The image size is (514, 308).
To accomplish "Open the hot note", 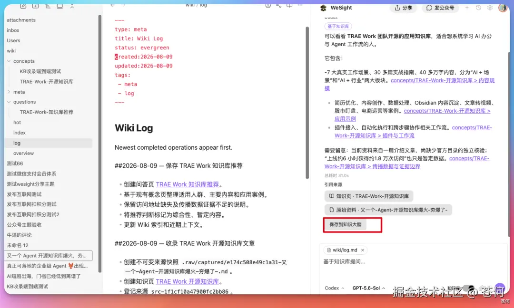I will (x=17, y=123).
